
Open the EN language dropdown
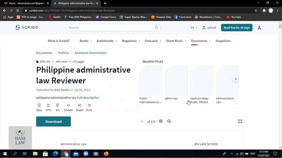click(x=194, y=28)
